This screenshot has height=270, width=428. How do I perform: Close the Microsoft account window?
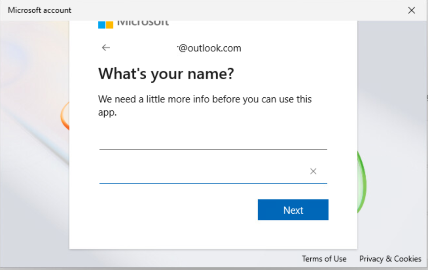coord(411,10)
